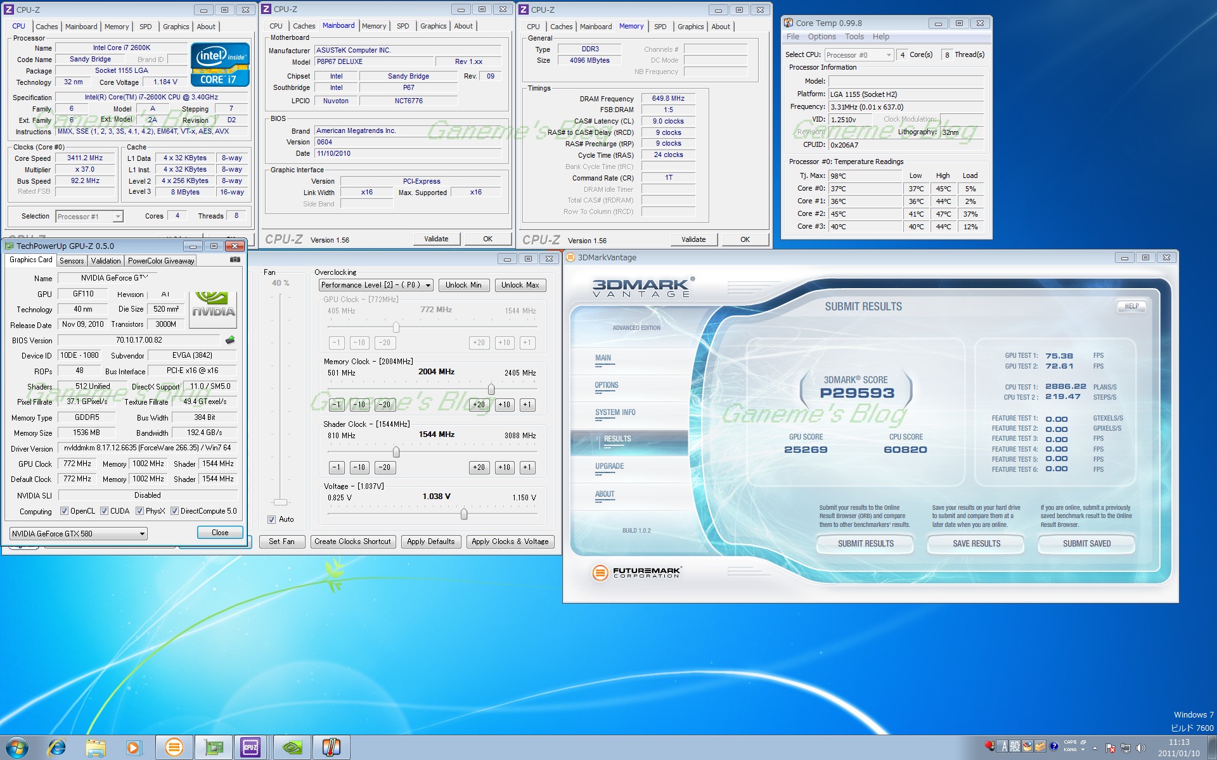Screen dimensions: 1217x760
Task: Uncheck the Auto fan checkbox
Action: tap(272, 519)
